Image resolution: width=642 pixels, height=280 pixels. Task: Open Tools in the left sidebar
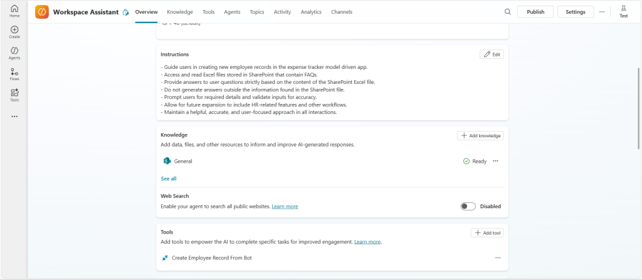[14, 95]
